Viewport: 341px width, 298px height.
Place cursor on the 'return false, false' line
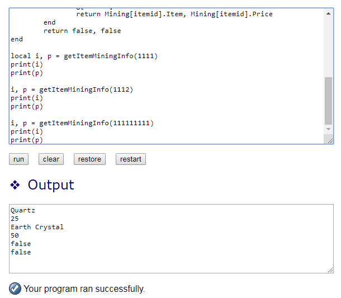82,31
